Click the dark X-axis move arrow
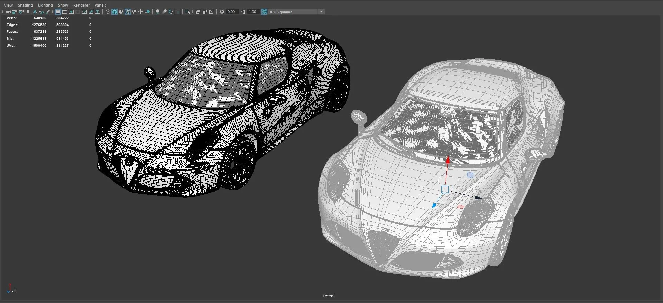 click(x=479, y=198)
